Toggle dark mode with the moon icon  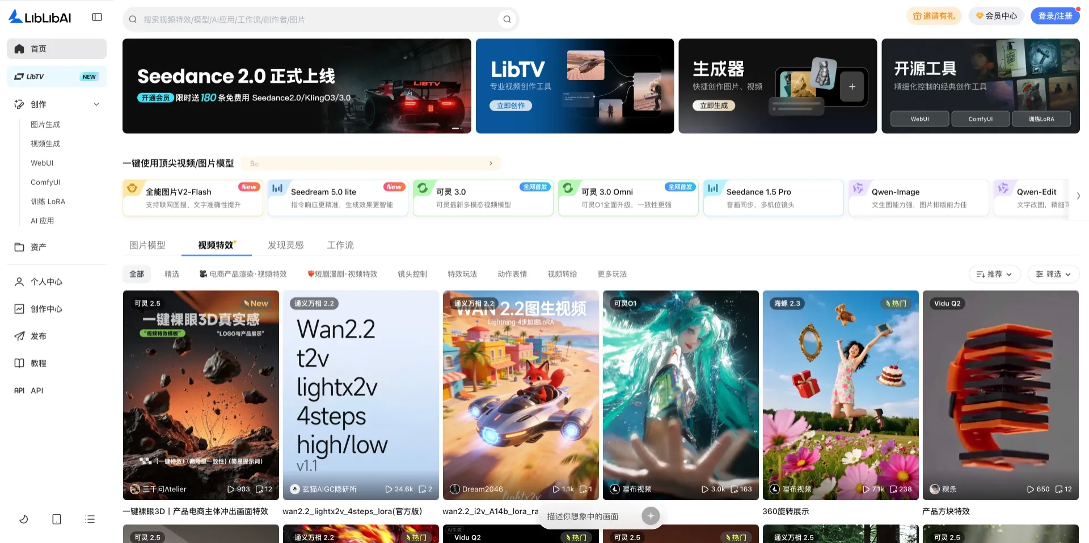point(24,519)
